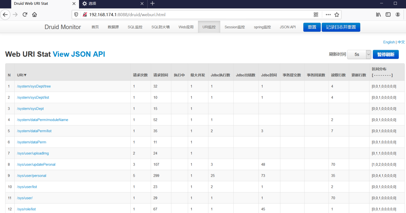Click request time value 299
This screenshot has height=213, width=406.
coord(156,175)
